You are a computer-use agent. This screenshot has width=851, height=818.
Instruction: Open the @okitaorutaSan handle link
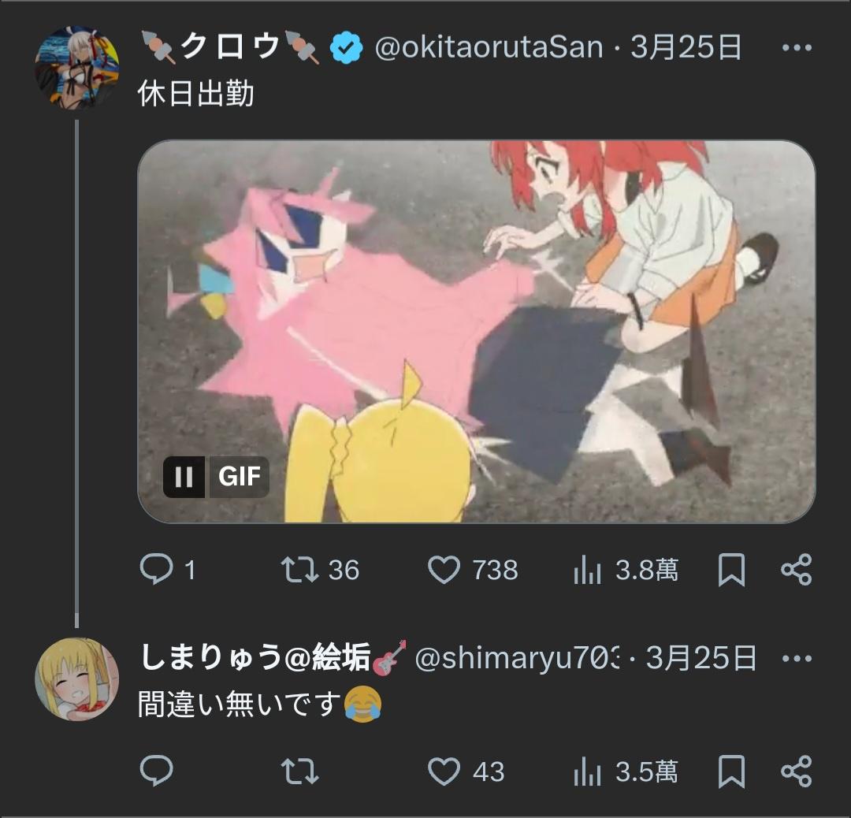[x=489, y=48]
